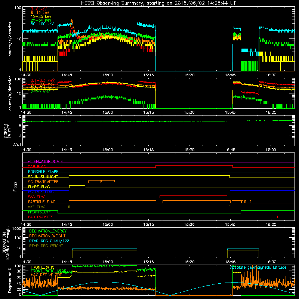The width and height of the screenshot is (299, 299).
Task: Click the REAR_DEC_CHAN/128 legend label
Action: pos(49,241)
